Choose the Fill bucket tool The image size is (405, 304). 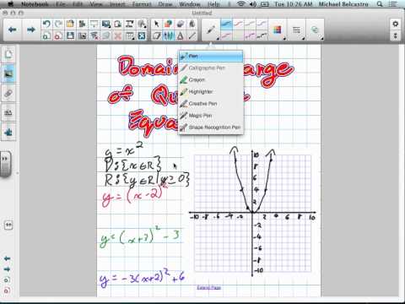click(x=192, y=24)
